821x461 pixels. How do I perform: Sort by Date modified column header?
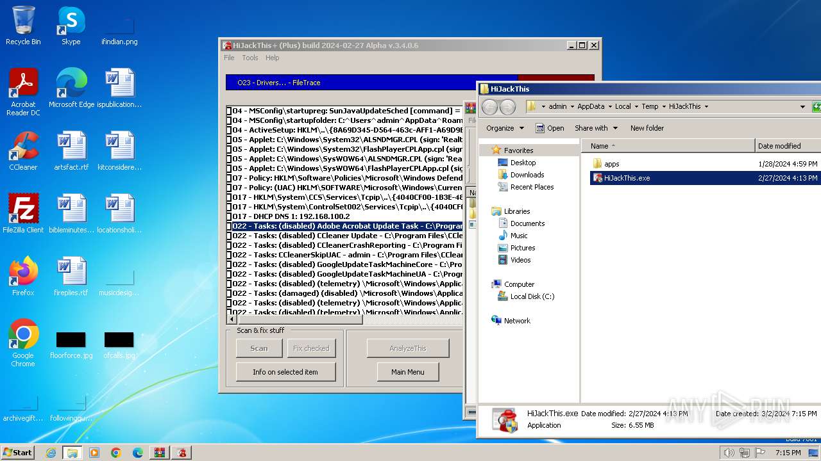tap(788, 146)
